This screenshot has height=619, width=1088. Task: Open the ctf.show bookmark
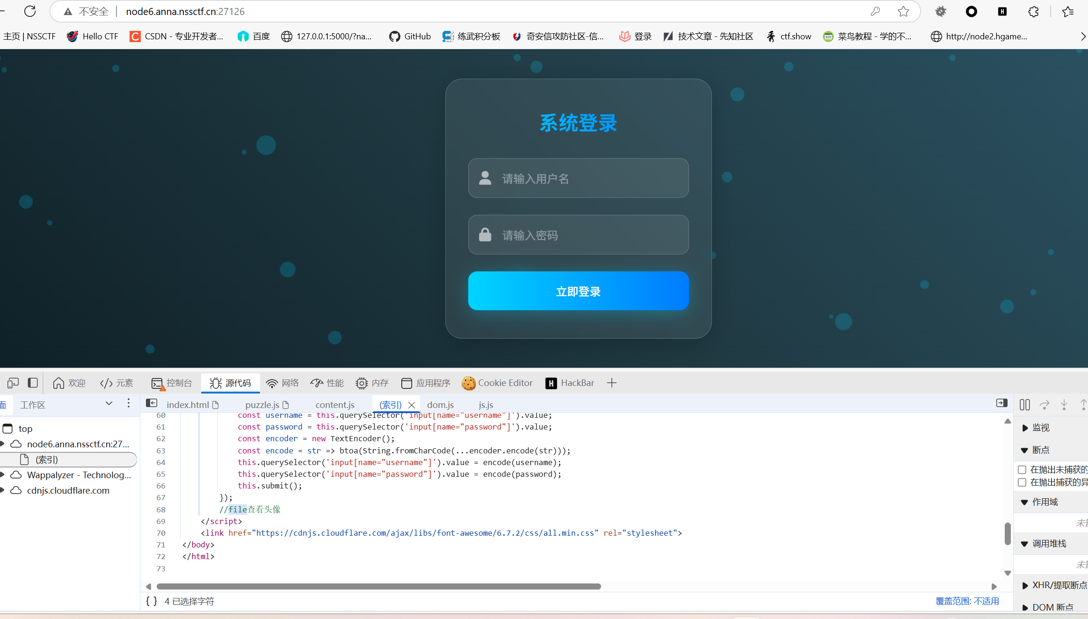click(x=789, y=36)
